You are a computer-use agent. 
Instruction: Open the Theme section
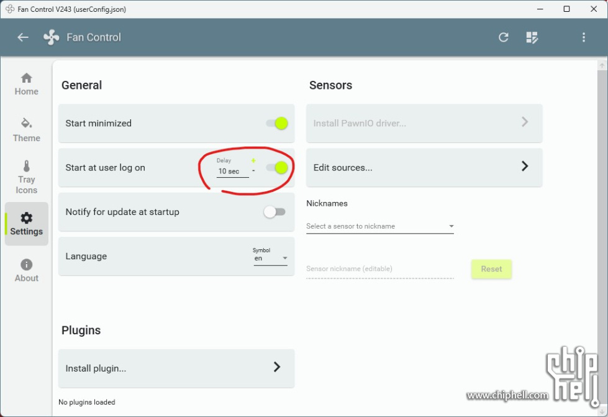27,130
